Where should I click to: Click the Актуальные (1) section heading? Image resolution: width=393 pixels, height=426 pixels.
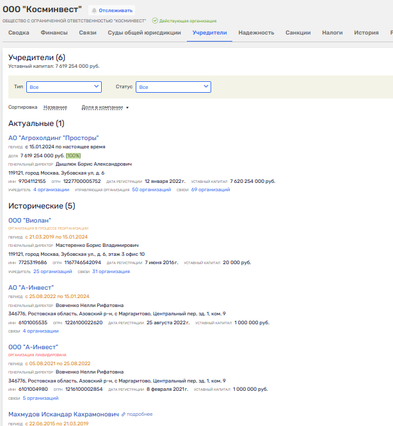coord(36,123)
